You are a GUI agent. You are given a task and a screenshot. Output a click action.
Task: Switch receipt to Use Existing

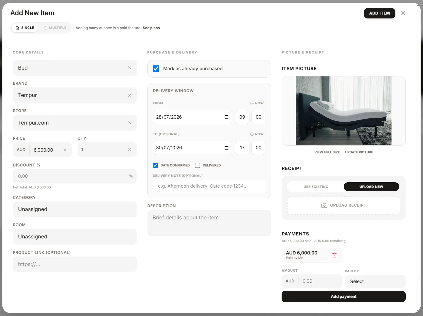tap(316, 187)
